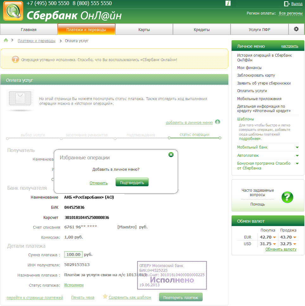Click the БИК value 044525836
Viewport: 305px width, 306px height.
pos(74,207)
